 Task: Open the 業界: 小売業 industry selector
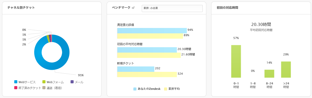172,8
